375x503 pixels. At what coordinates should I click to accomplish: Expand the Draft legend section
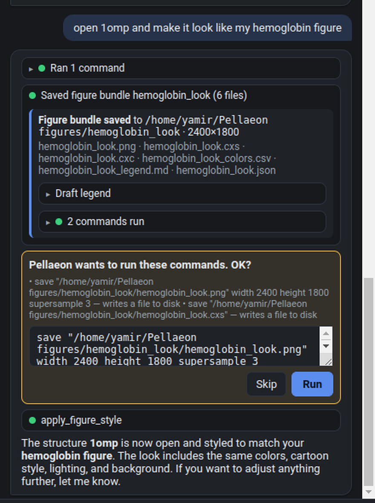click(182, 194)
